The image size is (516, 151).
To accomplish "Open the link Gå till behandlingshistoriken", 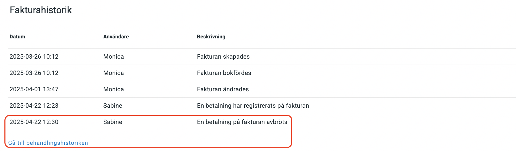I will pos(48,142).
